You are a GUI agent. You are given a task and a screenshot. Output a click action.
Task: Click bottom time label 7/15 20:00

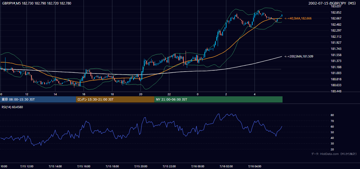pyautogui.click(x=141, y=166)
